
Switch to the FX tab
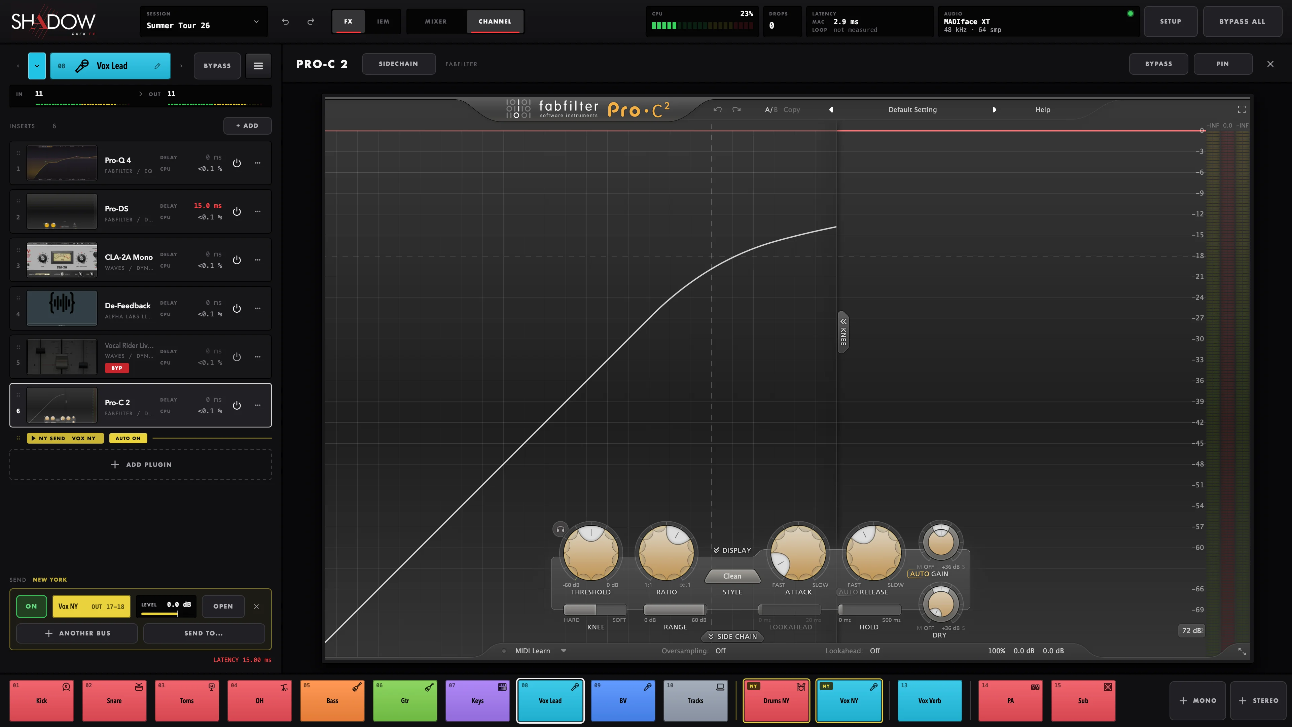348,22
